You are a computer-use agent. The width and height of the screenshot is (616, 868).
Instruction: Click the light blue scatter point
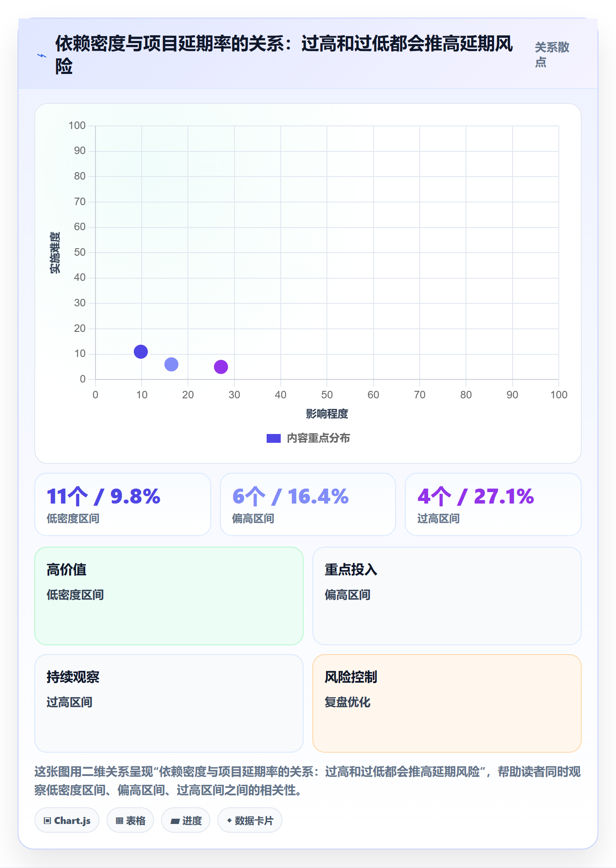point(171,364)
